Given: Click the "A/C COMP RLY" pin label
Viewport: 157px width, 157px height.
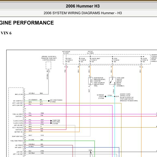Looking at the screenshot, I should [18, 101].
